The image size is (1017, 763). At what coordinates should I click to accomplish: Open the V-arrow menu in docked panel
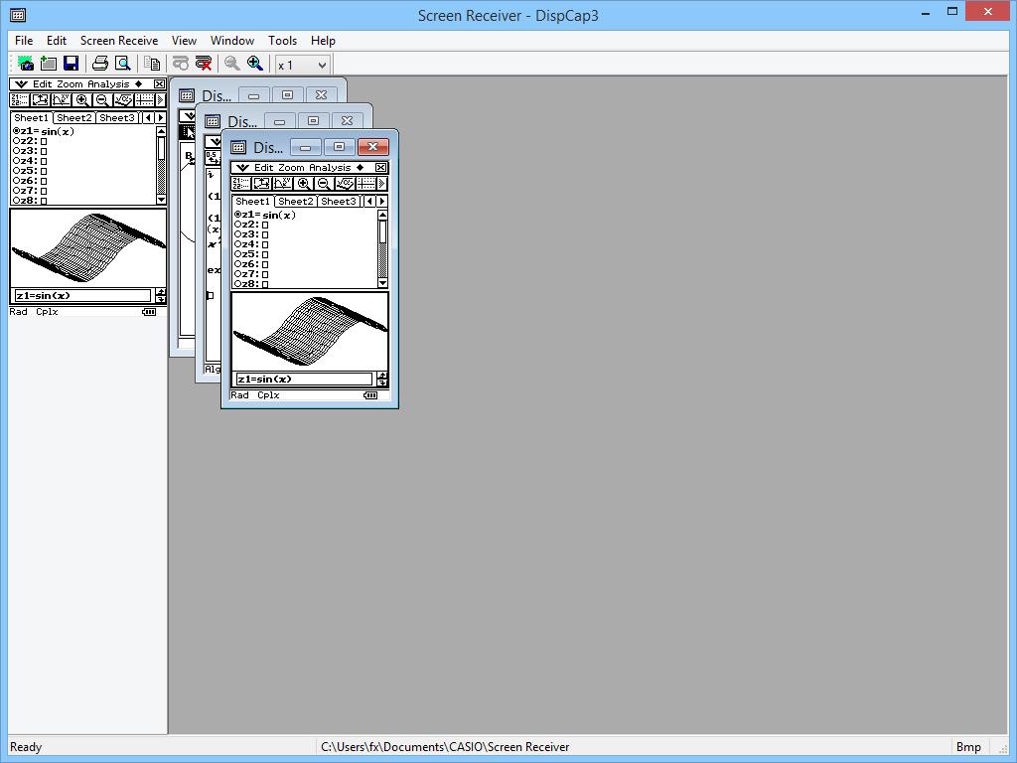(x=21, y=83)
